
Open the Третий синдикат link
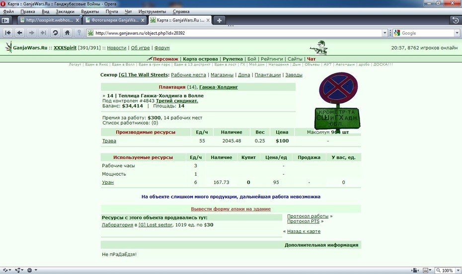(x=177, y=101)
